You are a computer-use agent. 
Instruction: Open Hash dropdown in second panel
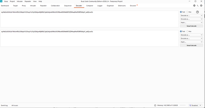pyautogui.click(x=192, y=42)
